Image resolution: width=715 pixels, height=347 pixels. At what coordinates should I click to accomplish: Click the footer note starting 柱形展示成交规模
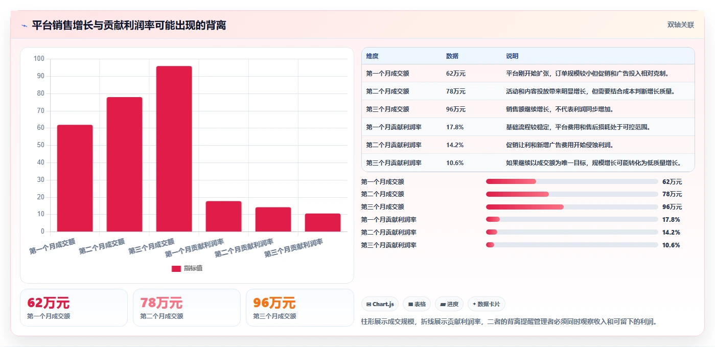coord(509,322)
